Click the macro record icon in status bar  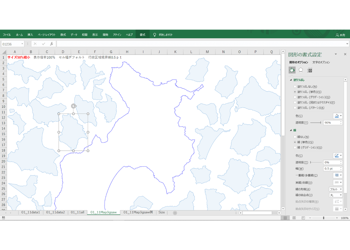[x=3, y=218]
